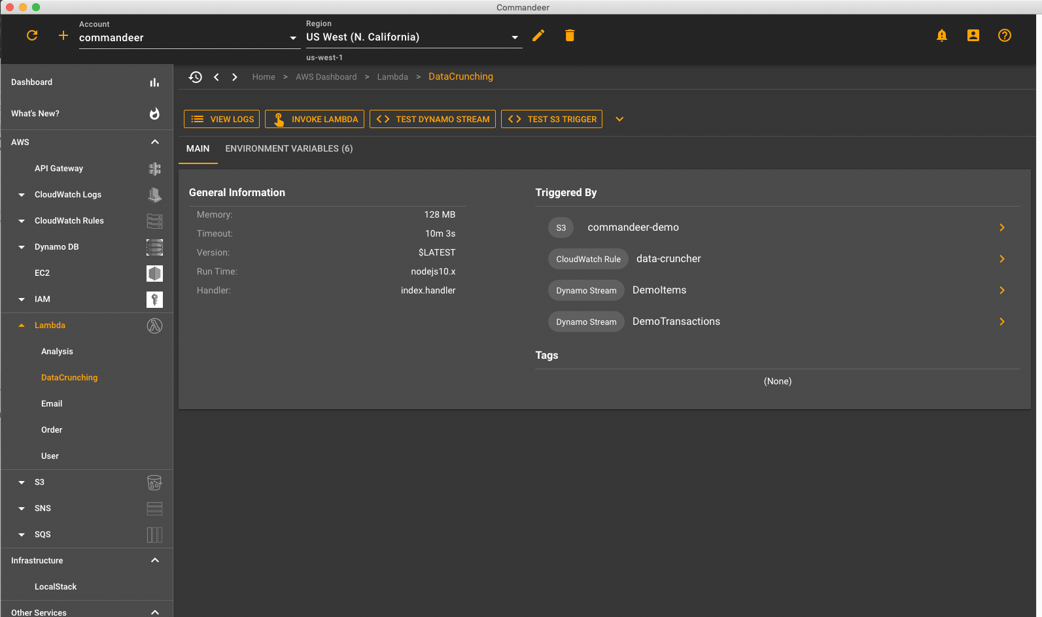
Task: Collapse the Lambda tree arrow
Action: (22, 325)
